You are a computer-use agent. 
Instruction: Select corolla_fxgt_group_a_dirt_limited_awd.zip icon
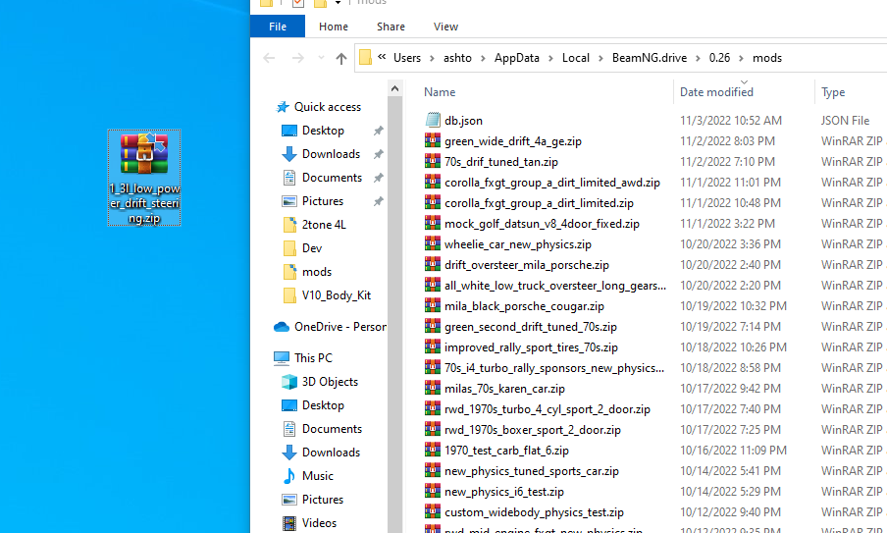(433, 182)
